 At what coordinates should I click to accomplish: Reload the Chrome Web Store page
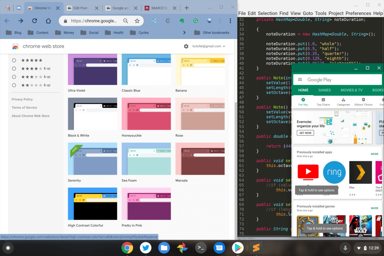pyautogui.click(x=35, y=21)
